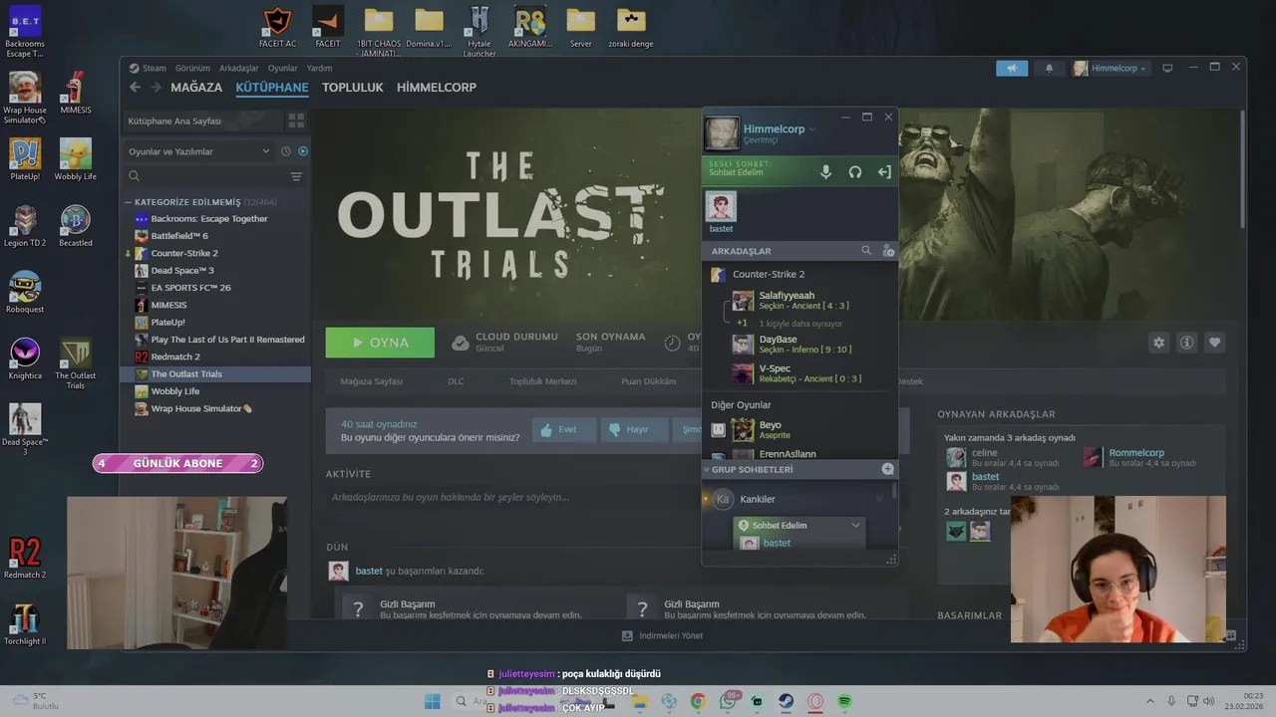The height and width of the screenshot is (717, 1276).
Task: Select Backrooms: Escape Together in library
Action: 215,219
